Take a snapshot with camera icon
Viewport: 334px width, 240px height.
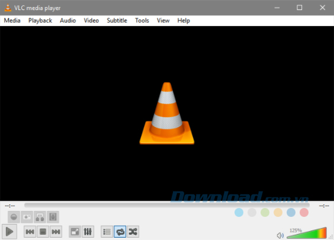pos(27,217)
